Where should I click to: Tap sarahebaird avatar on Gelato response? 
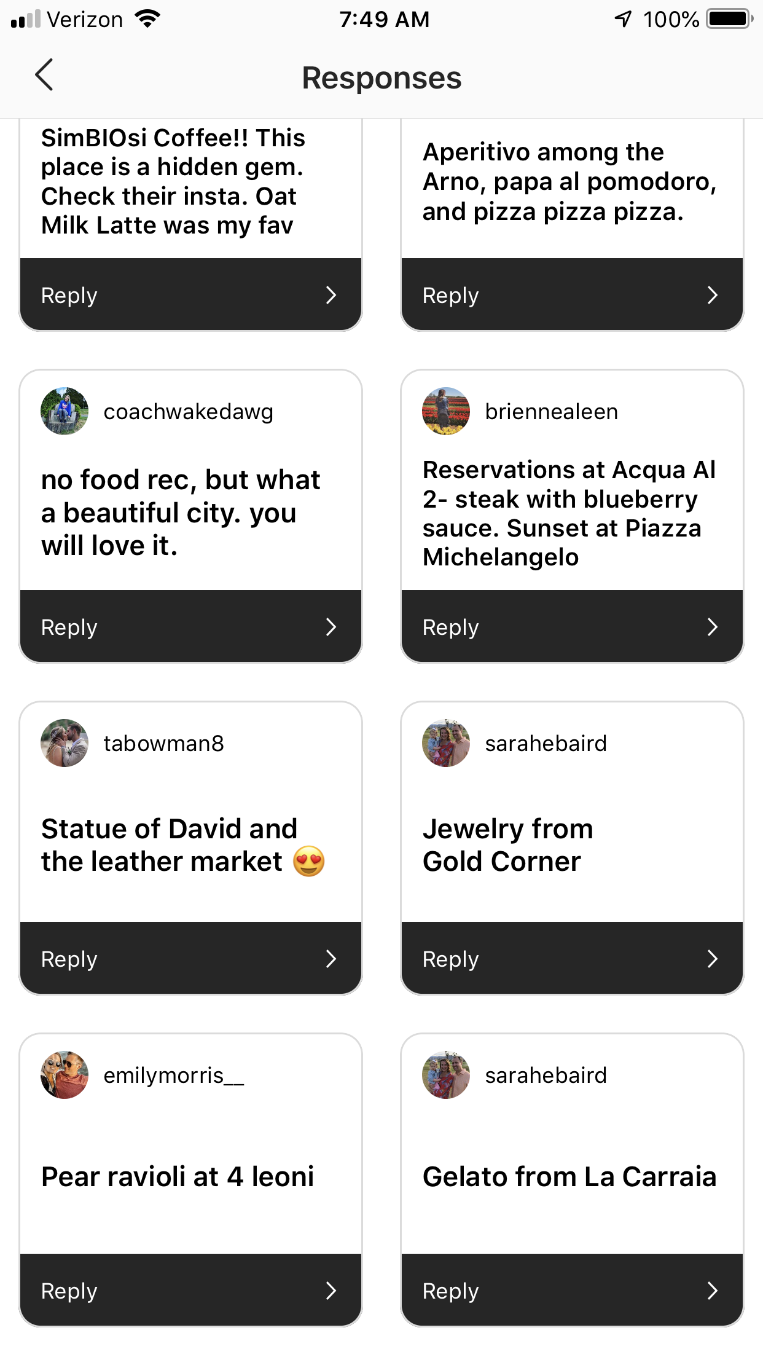click(446, 1075)
